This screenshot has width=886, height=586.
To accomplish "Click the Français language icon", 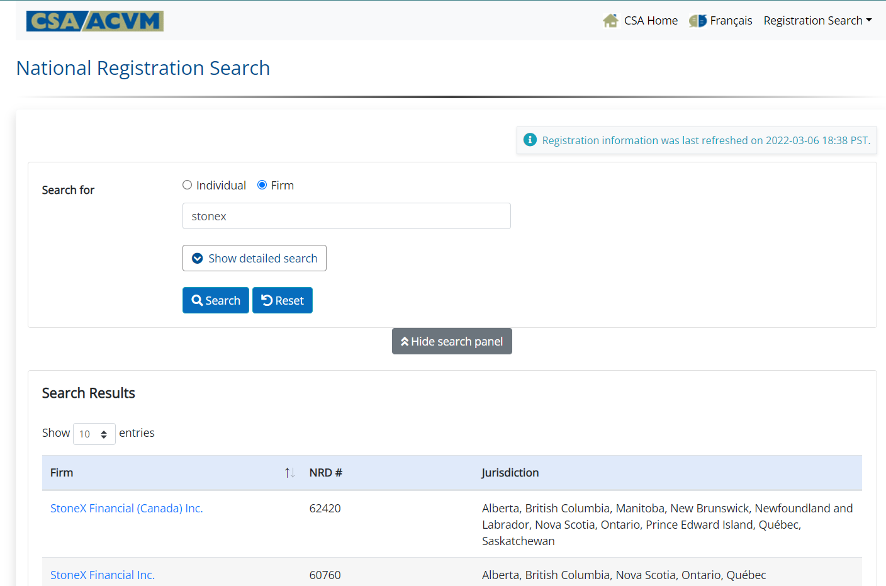I will pos(697,21).
